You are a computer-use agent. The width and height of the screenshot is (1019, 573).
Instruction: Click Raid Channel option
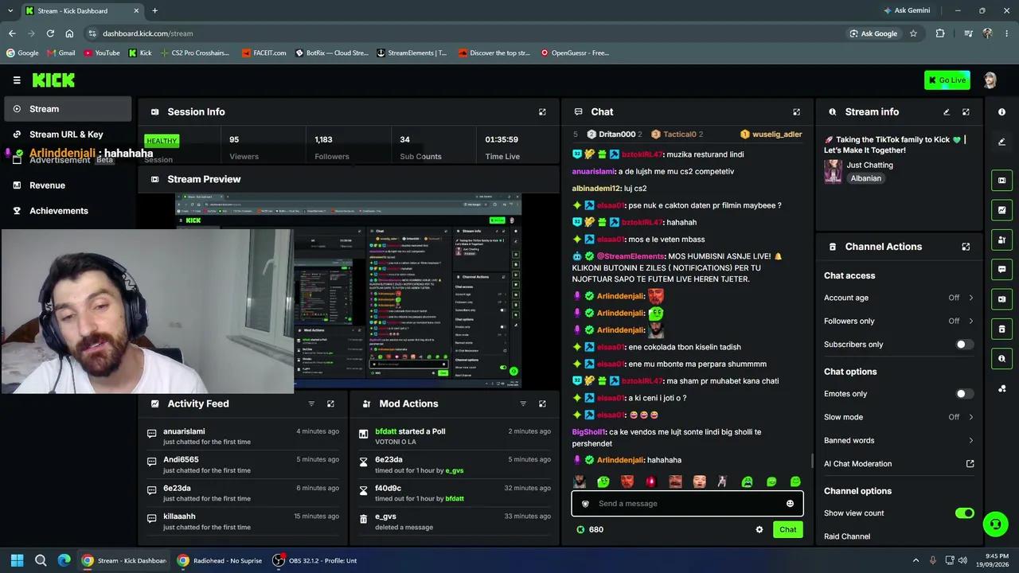847,536
